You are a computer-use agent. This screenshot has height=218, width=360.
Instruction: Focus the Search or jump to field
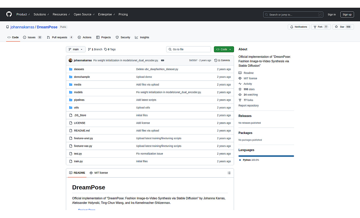pyautogui.click(x=293, y=15)
